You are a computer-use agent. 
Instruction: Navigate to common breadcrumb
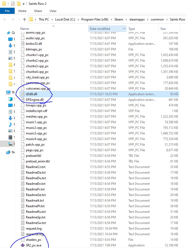(157, 19)
